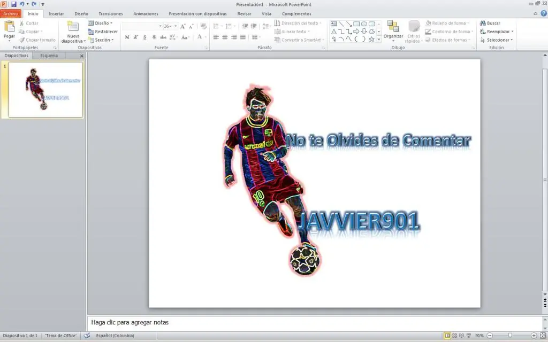Select the rectangle shape
The height and width of the screenshot is (342, 548).
point(356,24)
